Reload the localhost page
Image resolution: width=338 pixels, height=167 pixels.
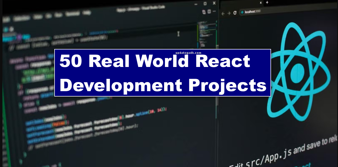235,13
